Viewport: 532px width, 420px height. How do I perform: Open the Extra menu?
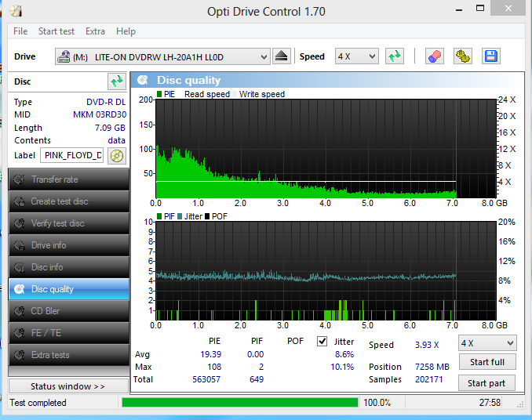95,31
